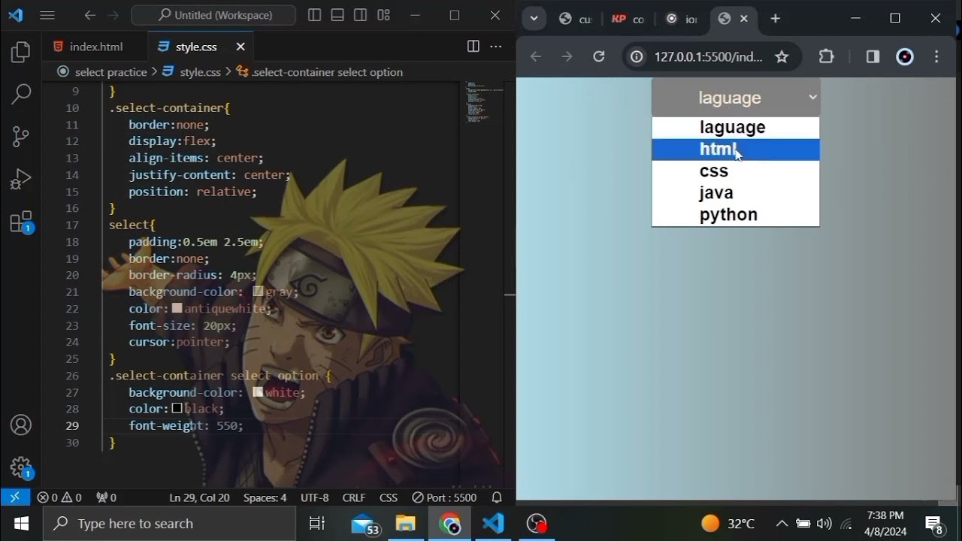Open Chrome side panel
This screenshot has height=541, width=962.
(x=873, y=56)
